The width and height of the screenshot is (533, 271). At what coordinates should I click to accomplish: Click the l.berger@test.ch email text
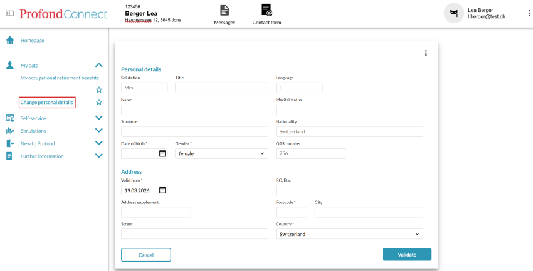(487, 16)
